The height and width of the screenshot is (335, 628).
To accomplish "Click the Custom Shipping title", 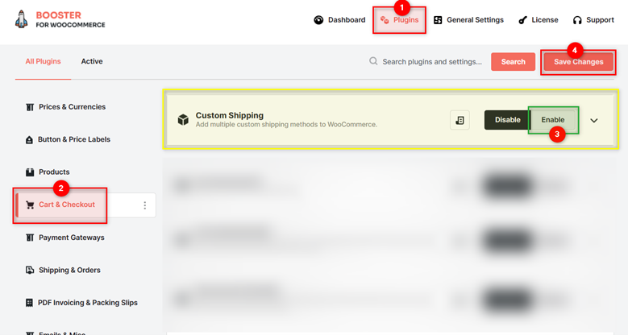I will click(230, 115).
